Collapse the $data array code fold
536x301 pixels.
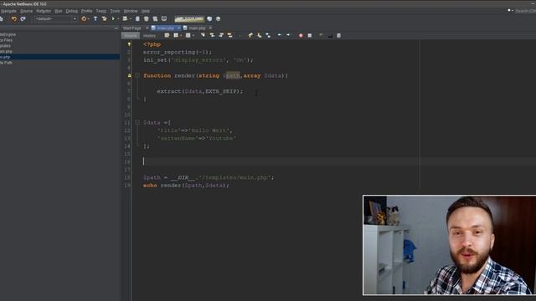pyautogui.click(x=137, y=122)
